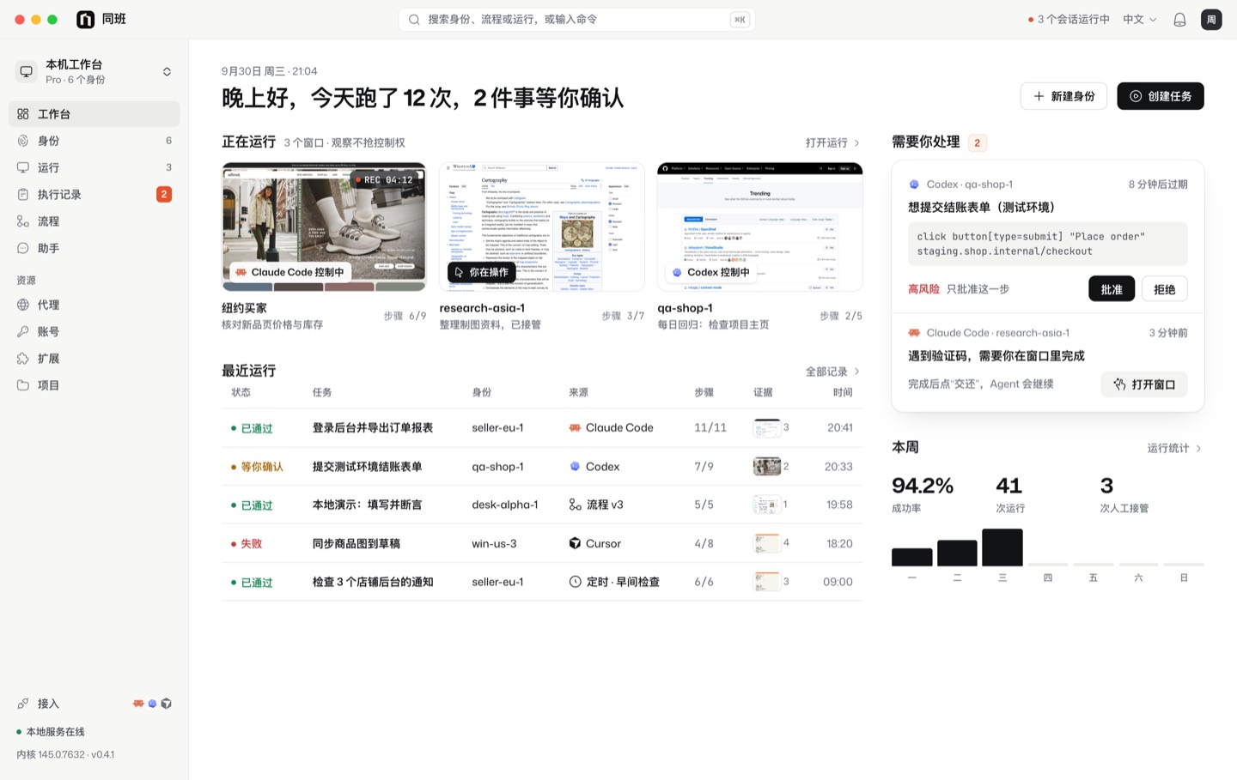Click the checkout command code block
This screenshot has width=1237, height=780.
click(x=1048, y=244)
